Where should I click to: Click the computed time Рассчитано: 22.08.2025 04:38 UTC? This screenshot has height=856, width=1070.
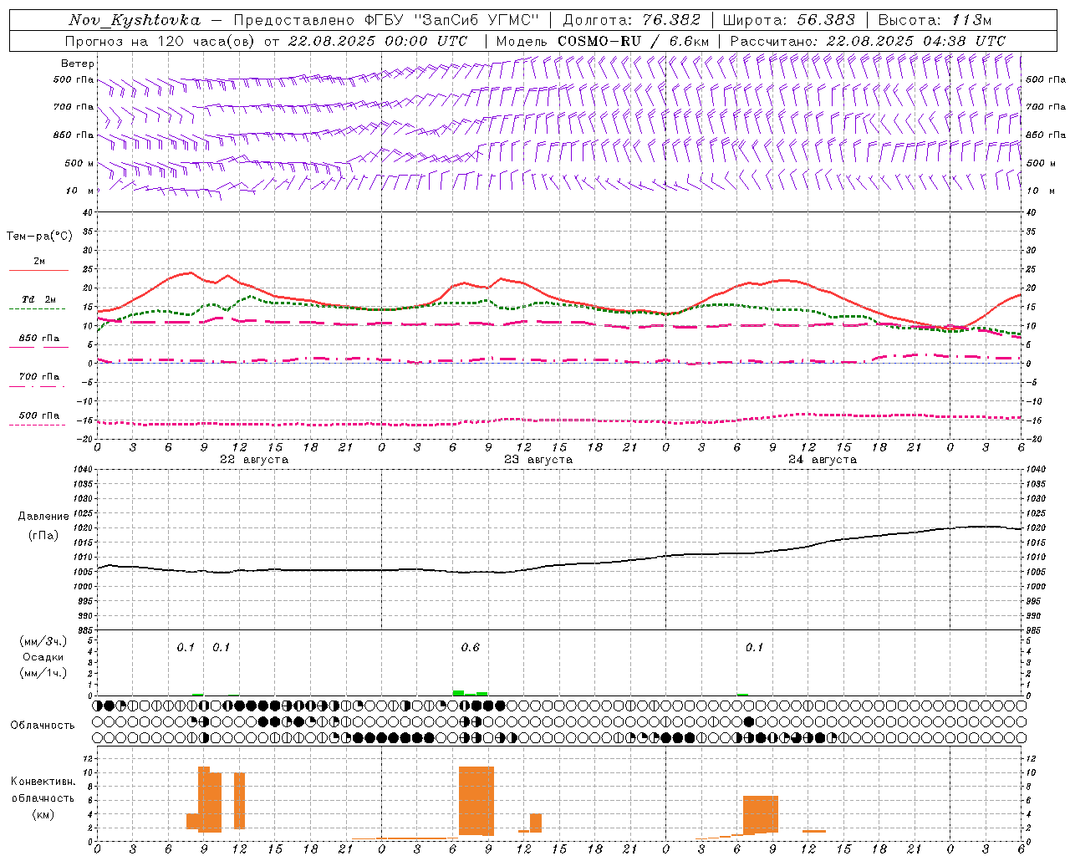868,41
